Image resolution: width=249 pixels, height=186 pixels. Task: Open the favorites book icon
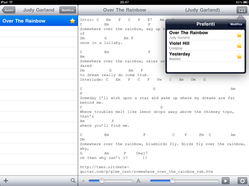coord(242,10)
